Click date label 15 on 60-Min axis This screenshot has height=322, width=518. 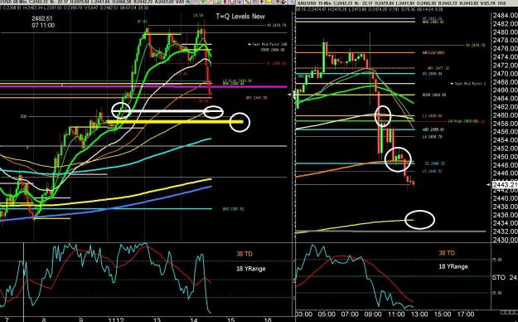click(231, 320)
